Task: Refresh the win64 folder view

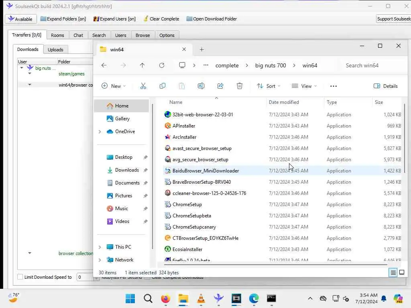Action: (x=162, y=65)
